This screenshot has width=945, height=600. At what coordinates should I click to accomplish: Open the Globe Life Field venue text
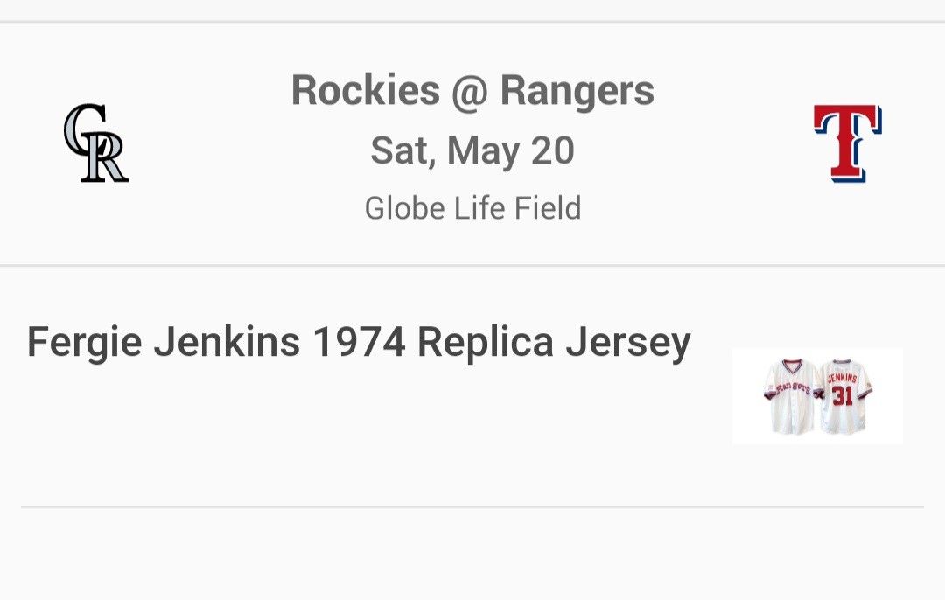pyautogui.click(x=472, y=208)
